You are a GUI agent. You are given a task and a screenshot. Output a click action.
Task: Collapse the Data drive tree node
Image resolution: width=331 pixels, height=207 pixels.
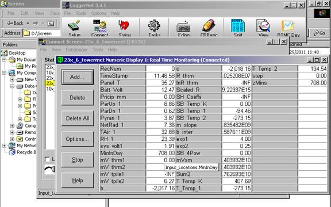click(x=12, y=86)
